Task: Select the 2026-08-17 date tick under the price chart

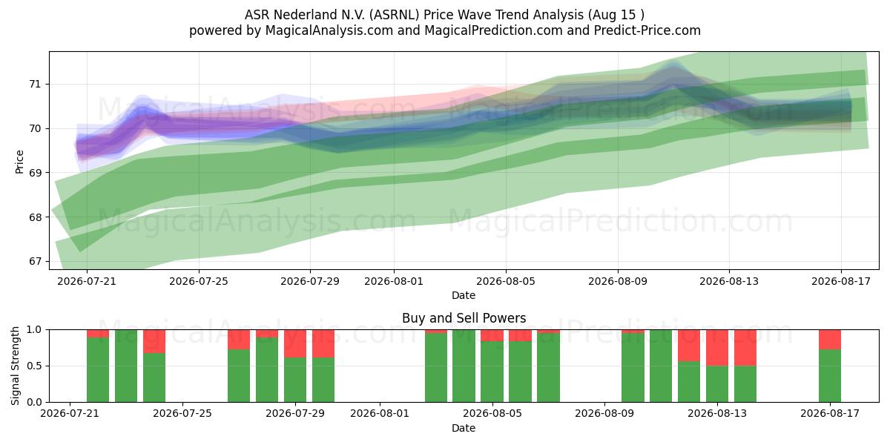Action: pyautogui.click(x=841, y=281)
